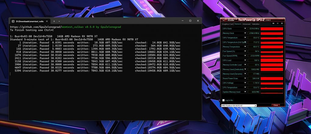Screen dimensions: 311x134
Task: Click the 56 % Fan Speed value
Action: coord(254,51)
